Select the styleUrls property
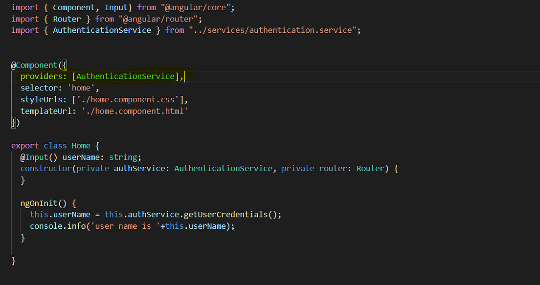The image size is (540, 285). pos(41,99)
